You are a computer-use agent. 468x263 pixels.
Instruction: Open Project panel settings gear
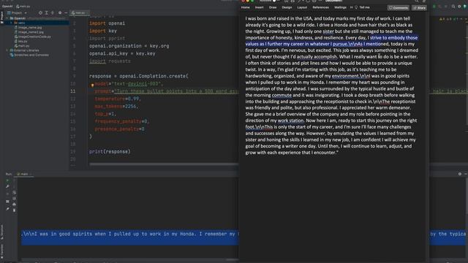[60, 13]
